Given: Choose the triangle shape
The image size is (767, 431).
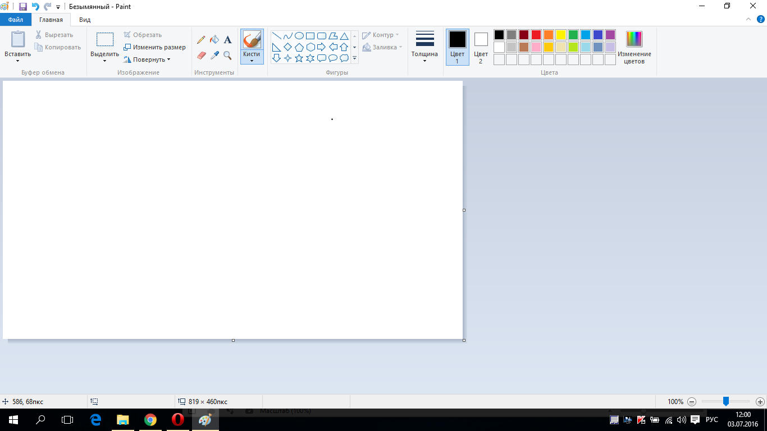Looking at the screenshot, I should tap(344, 36).
